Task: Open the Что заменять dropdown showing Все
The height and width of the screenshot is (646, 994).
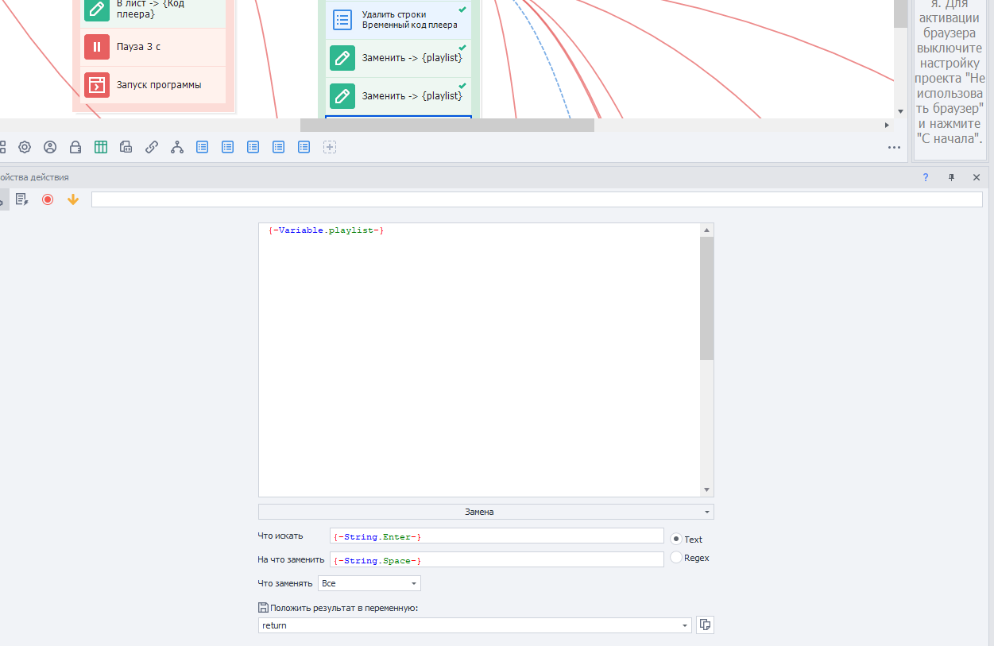Action: click(369, 583)
